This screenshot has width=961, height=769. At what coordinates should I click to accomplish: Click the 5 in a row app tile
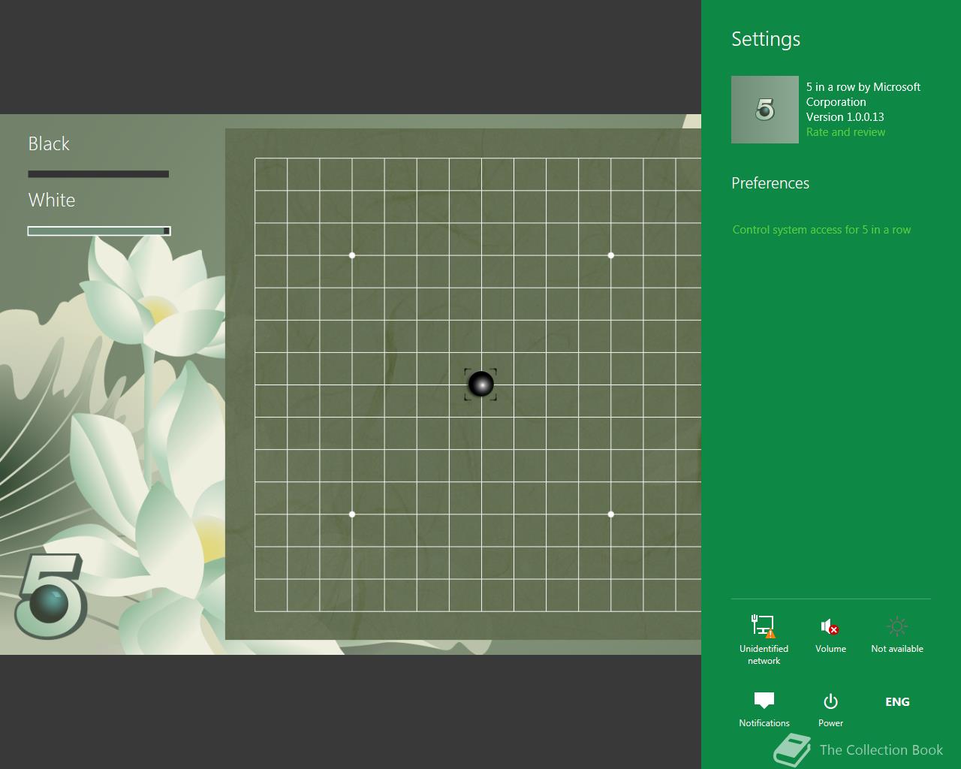pyautogui.click(x=765, y=110)
